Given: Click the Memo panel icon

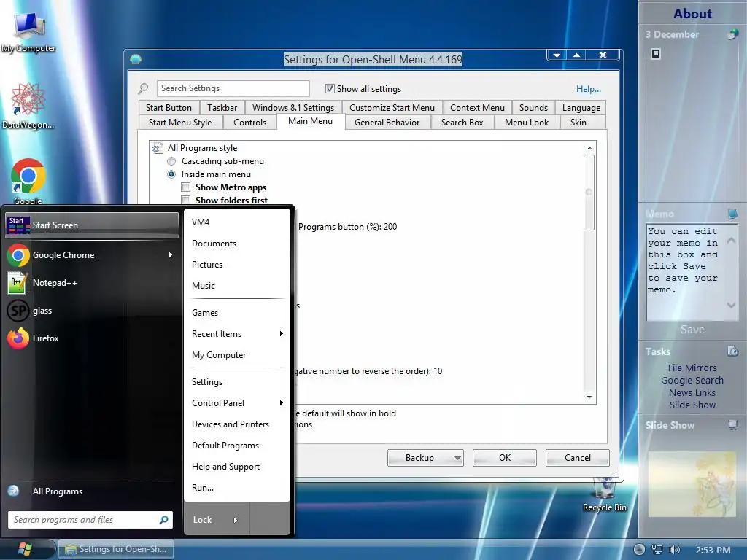Looking at the screenshot, I should [732, 214].
